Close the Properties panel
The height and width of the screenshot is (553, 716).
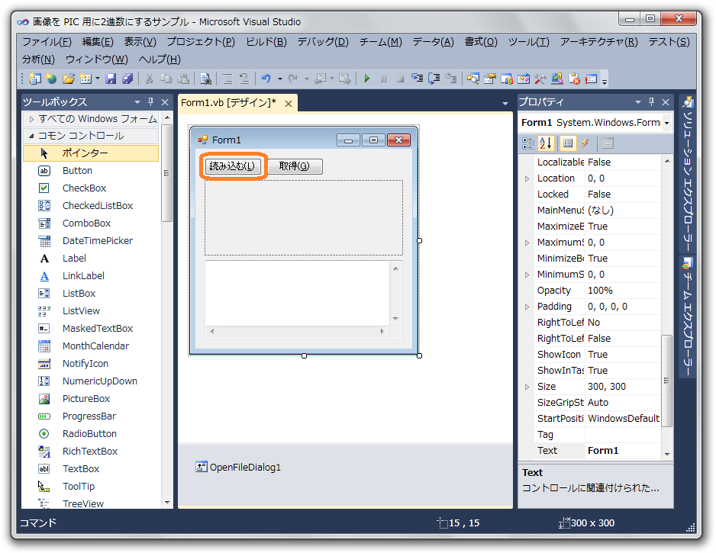point(666,101)
